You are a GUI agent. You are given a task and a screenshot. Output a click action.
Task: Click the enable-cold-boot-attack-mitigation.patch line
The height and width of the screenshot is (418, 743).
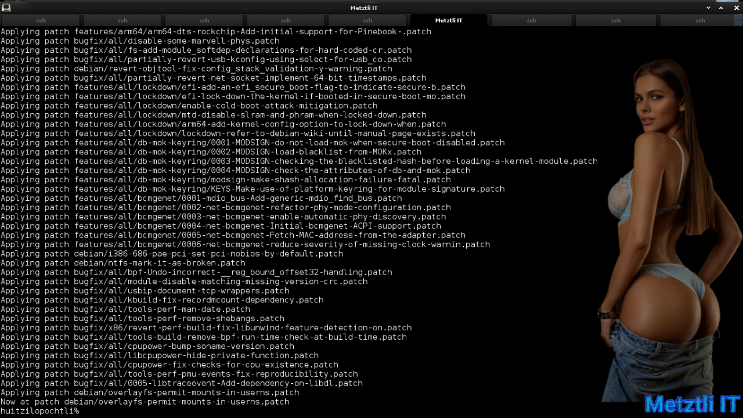click(189, 106)
